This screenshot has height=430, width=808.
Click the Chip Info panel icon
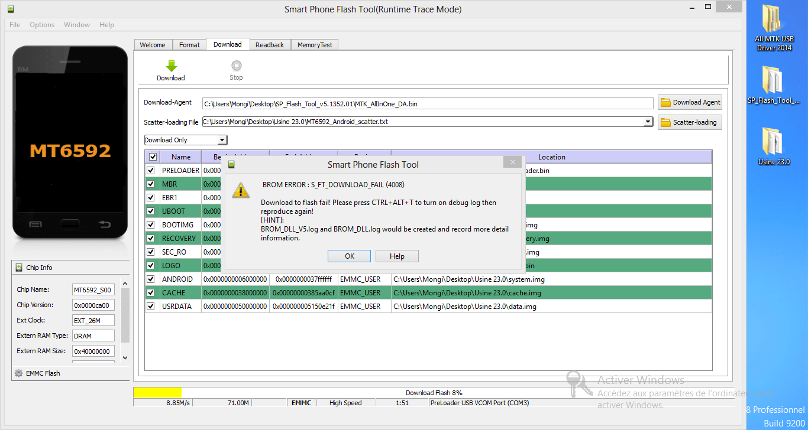point(19,268)
